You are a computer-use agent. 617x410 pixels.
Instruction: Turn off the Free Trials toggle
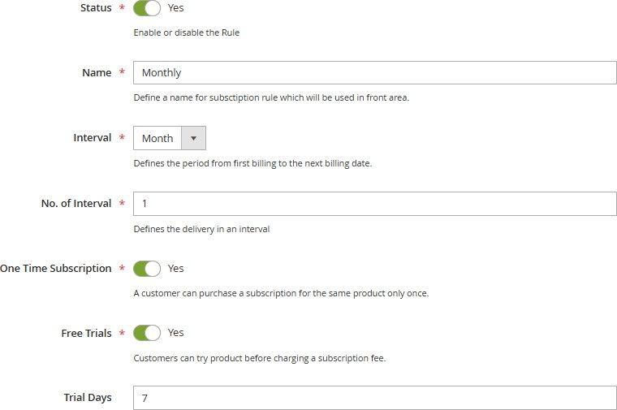(x=147, y=333)
